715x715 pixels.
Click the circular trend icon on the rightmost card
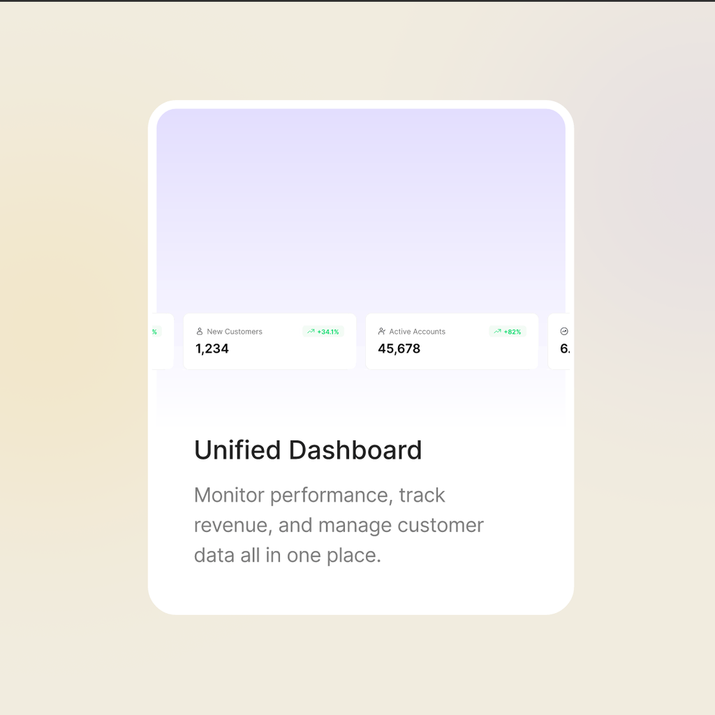click(x=564, y=332)
